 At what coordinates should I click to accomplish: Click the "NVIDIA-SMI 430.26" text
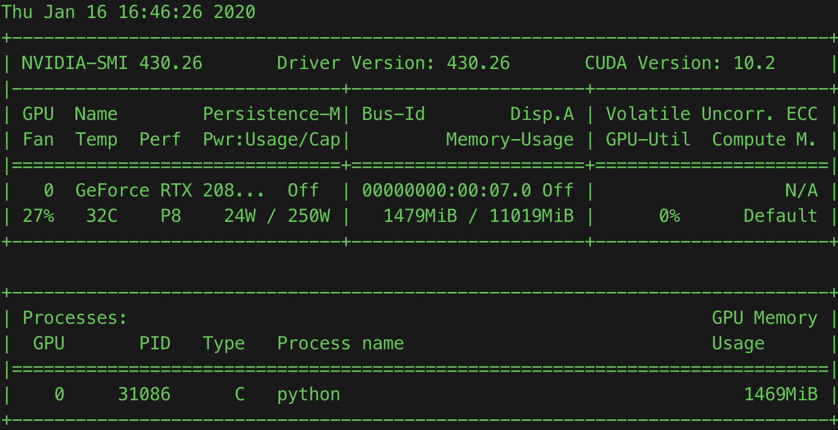click(x=112, y=63)
